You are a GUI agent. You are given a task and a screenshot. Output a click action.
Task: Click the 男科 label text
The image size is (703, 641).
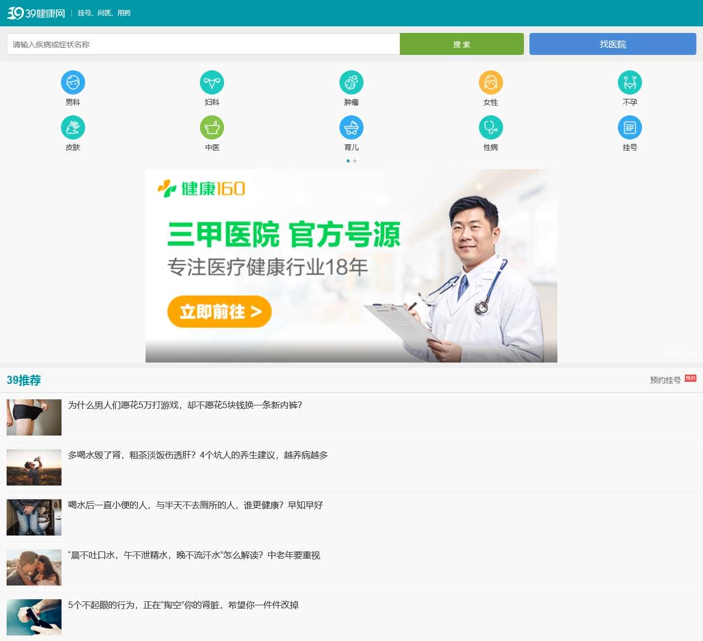coord(73,102)
